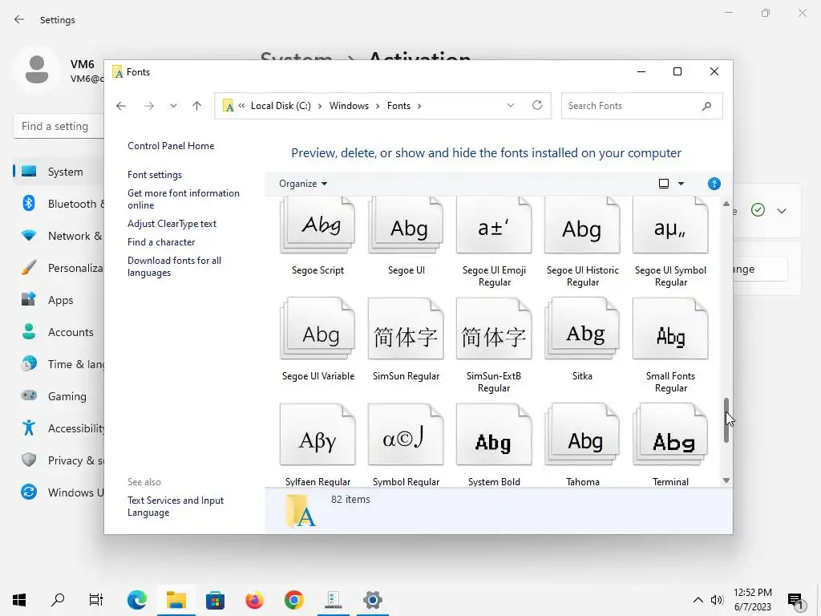The height and width of the screenshot is (616, 821).
Task: Open Text Services and Input Language link
Action: 176,507
